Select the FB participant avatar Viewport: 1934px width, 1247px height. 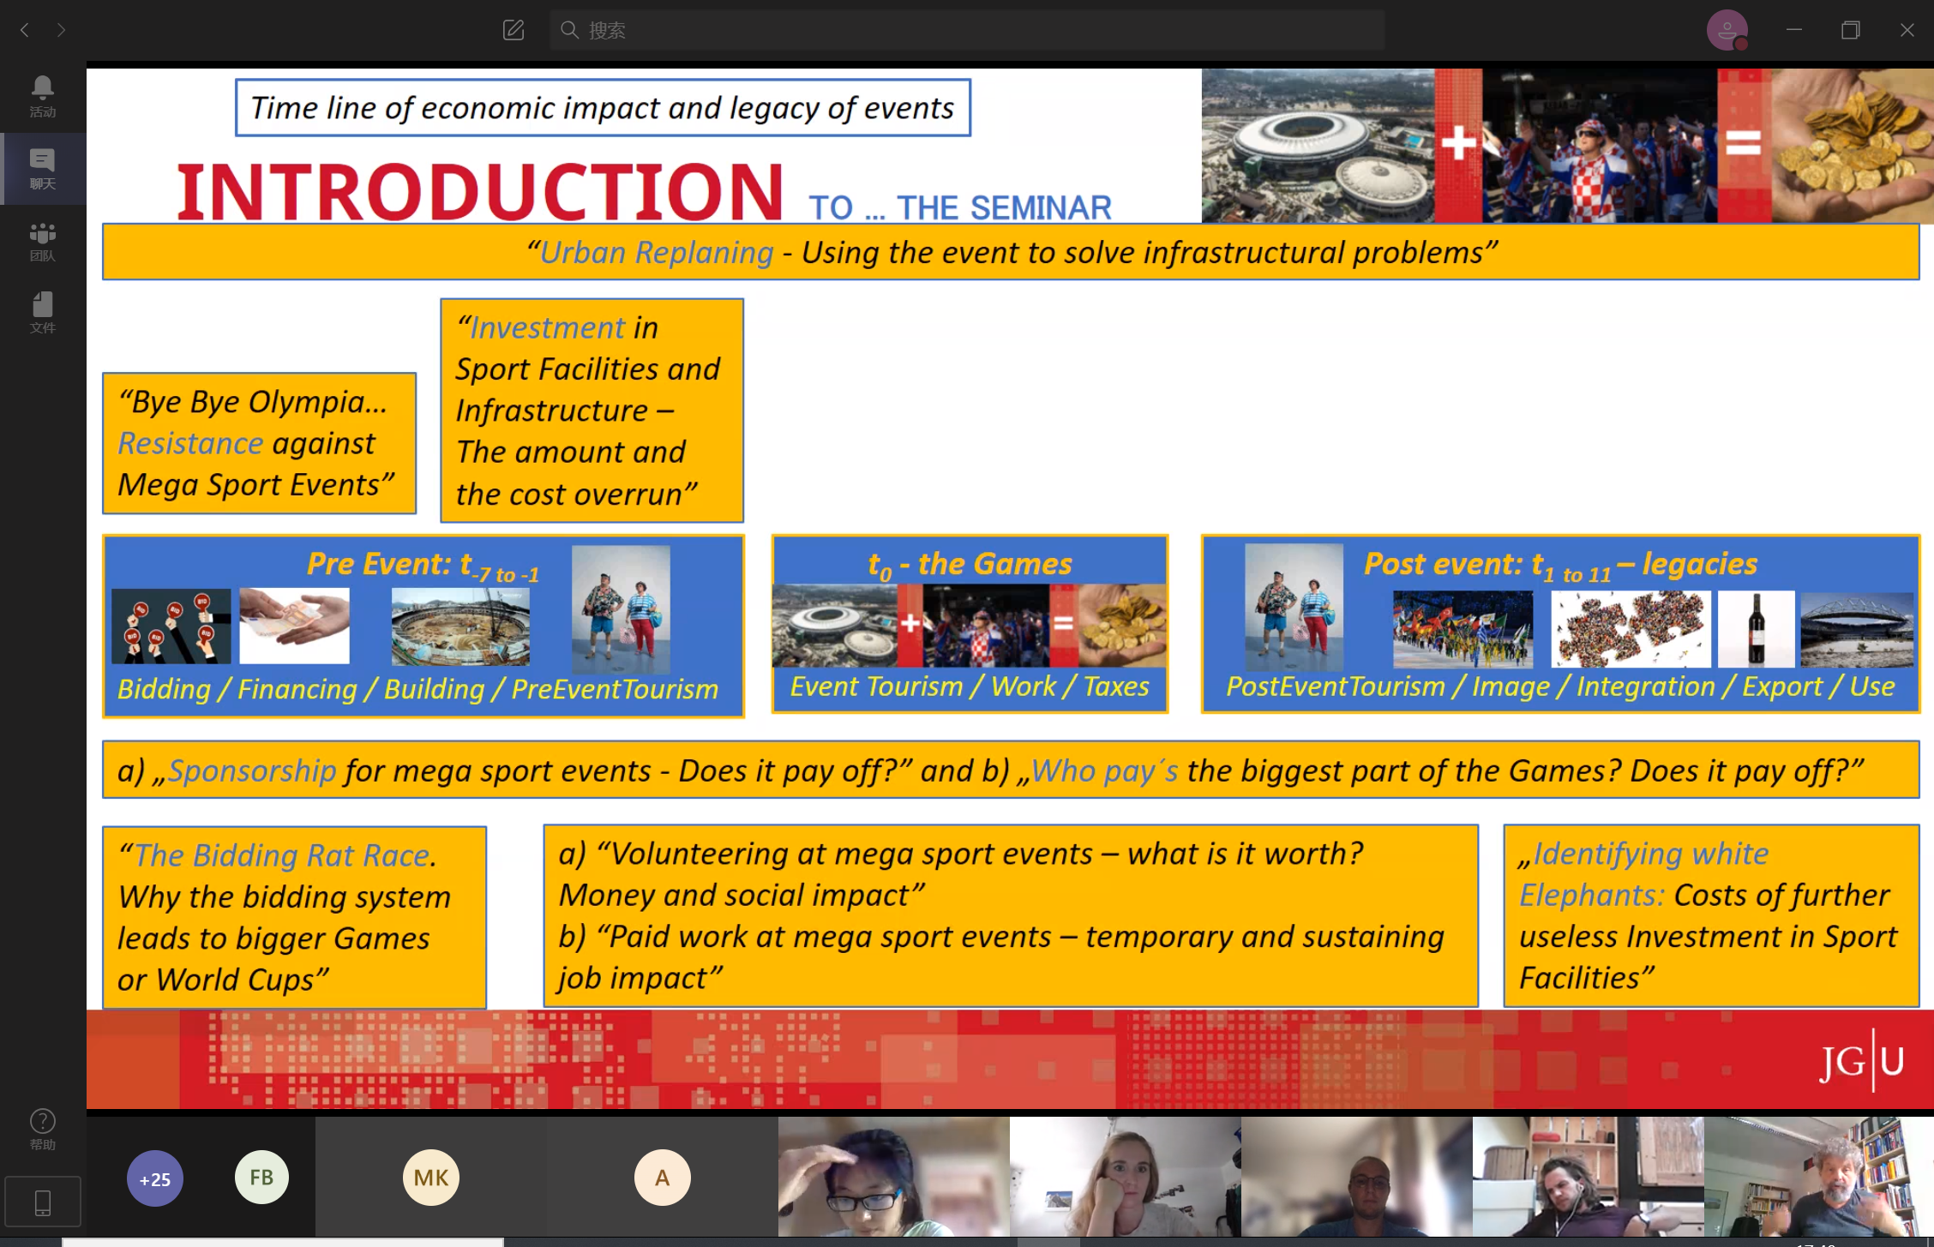pyautogui.click(x=261, y=1177)
